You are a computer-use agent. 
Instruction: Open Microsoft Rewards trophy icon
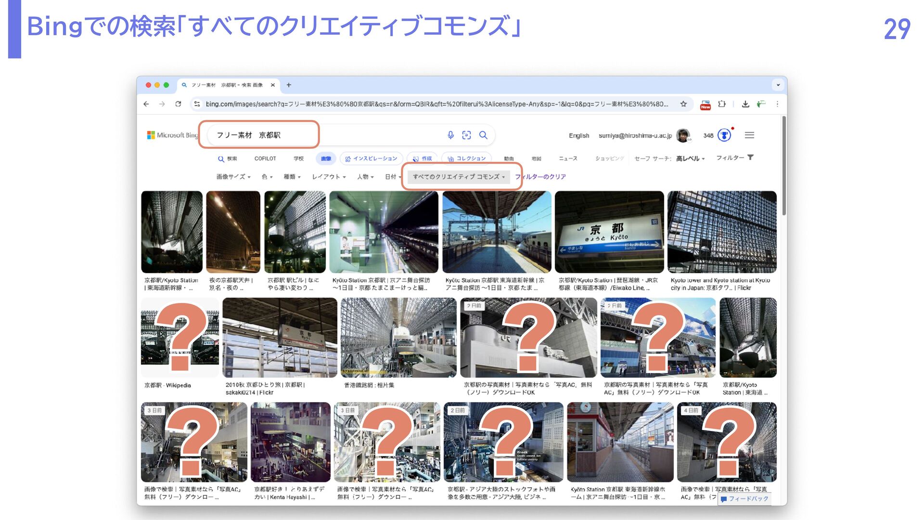tap(724, 135)
